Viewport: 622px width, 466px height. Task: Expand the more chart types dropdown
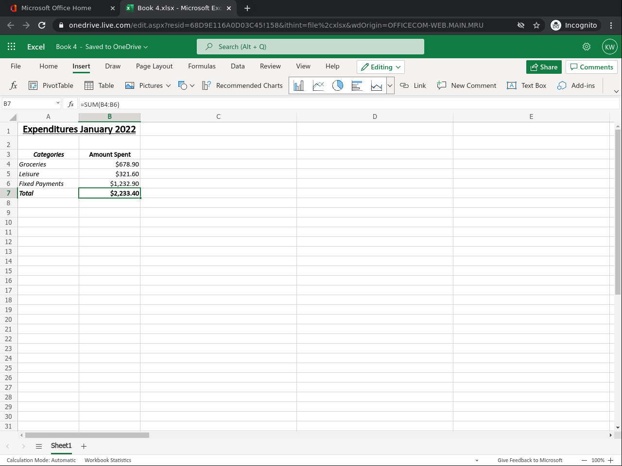[390, 85]
